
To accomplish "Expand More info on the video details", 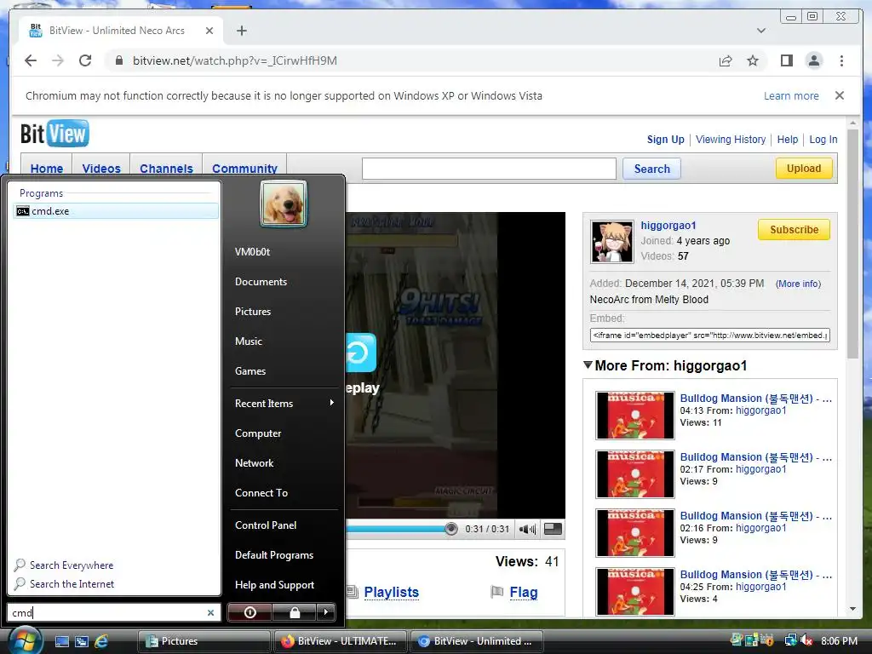I will (798, 284).
